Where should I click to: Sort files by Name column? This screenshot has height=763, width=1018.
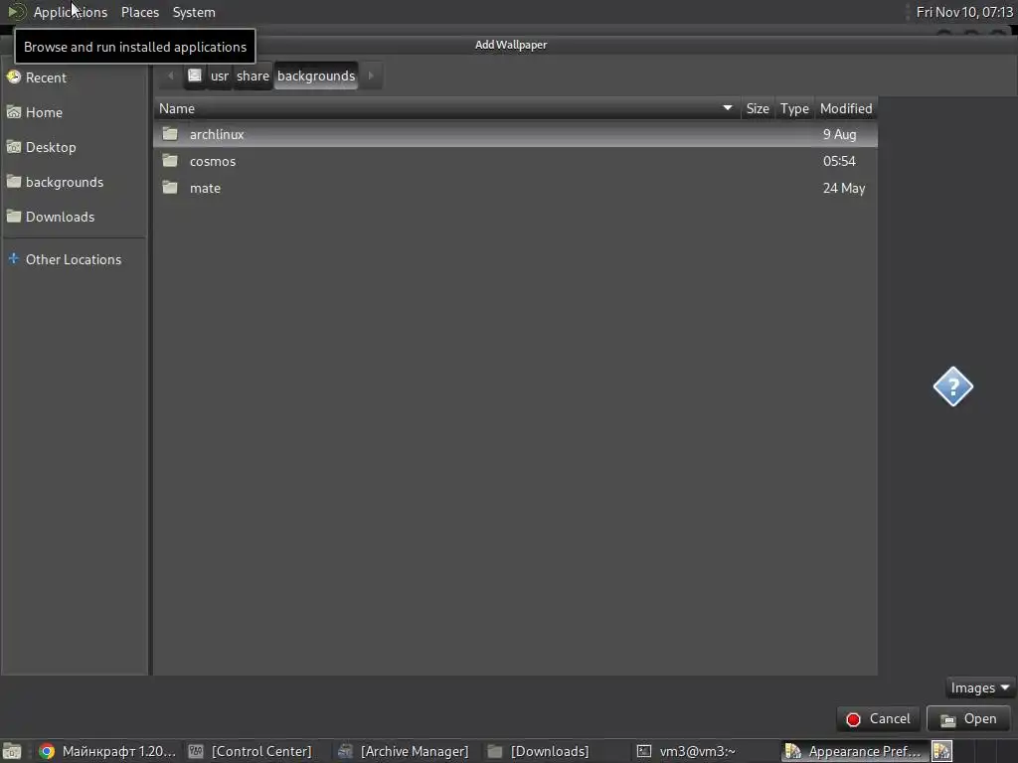coord(446,109)
